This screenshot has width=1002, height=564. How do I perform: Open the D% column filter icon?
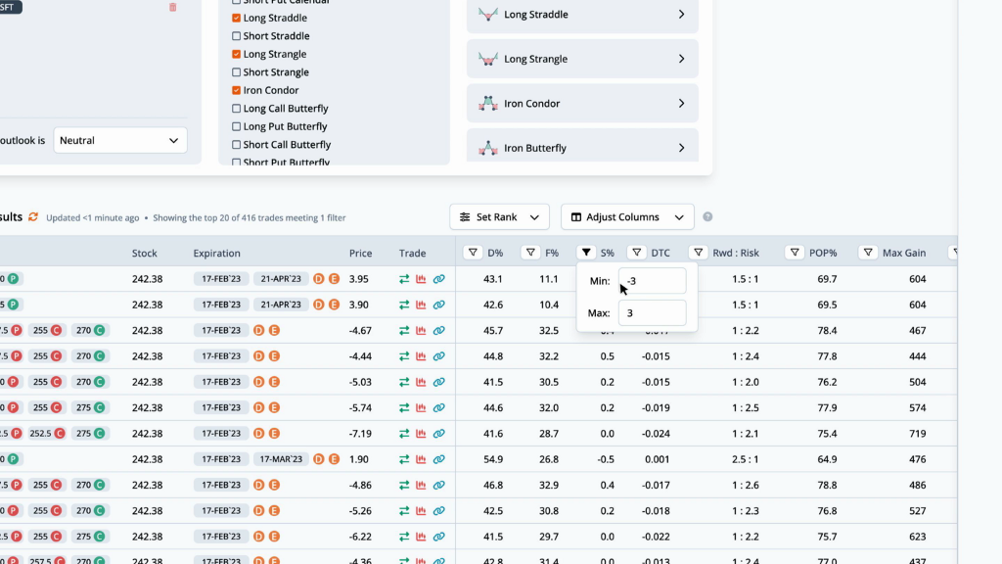473,253
